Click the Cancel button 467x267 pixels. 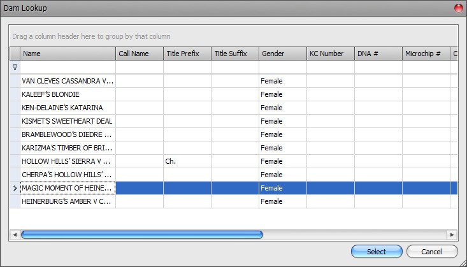point(431,252)
